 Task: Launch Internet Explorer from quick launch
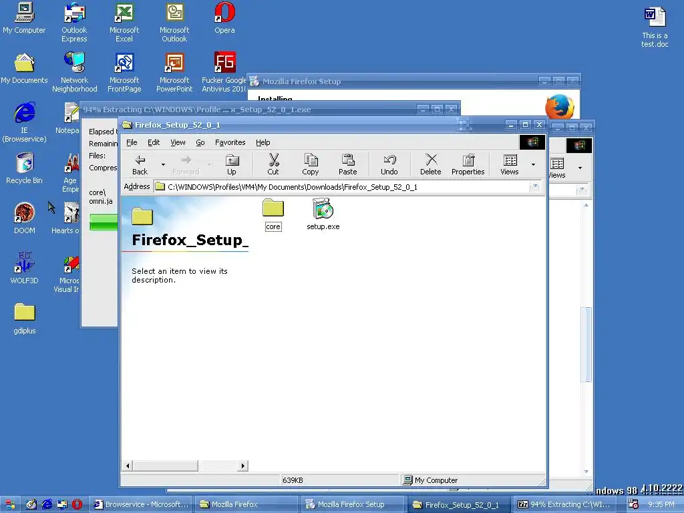(47, 505)
